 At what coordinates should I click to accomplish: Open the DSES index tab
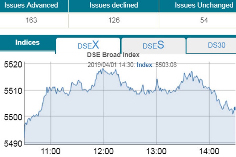click(153, 45)
